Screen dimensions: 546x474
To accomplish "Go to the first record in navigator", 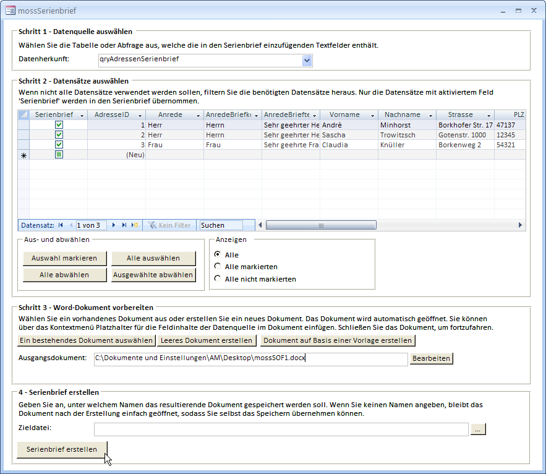I will pos(61,225).
